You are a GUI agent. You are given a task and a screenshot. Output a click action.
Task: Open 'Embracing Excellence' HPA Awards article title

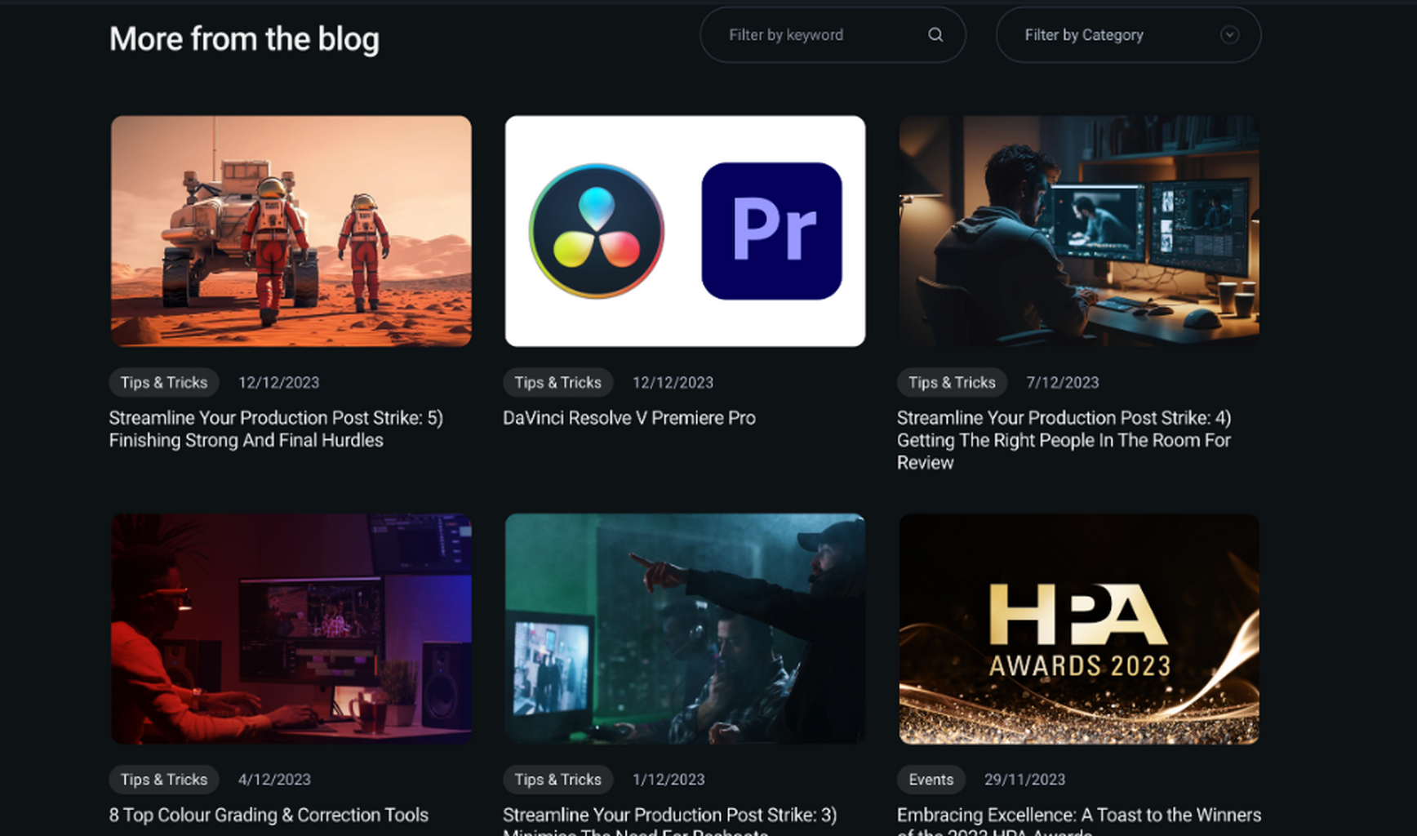click(x=1079, y=820)
